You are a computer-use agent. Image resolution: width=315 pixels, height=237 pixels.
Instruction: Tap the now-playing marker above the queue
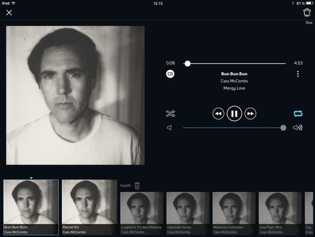(x=31, y=178)
